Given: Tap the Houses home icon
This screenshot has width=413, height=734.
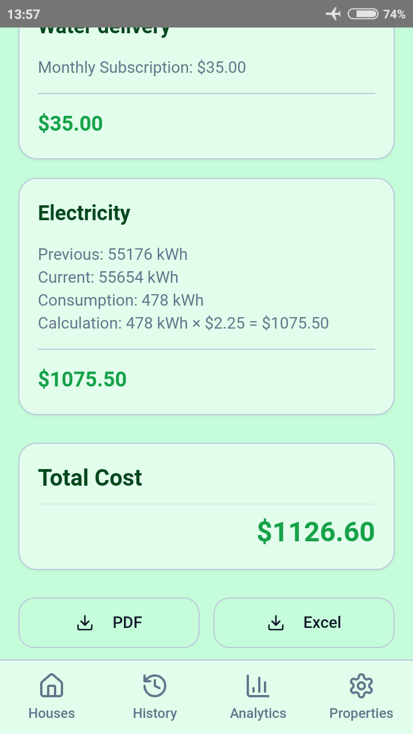Looking at the screenshot, I should pyautogui.click(x=52, y=685).
